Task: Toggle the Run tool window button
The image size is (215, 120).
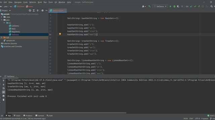Action: point(8,116)
